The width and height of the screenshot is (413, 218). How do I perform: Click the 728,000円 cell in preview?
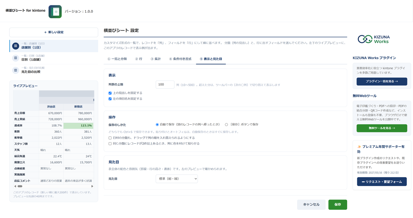[x=51, y=119]
